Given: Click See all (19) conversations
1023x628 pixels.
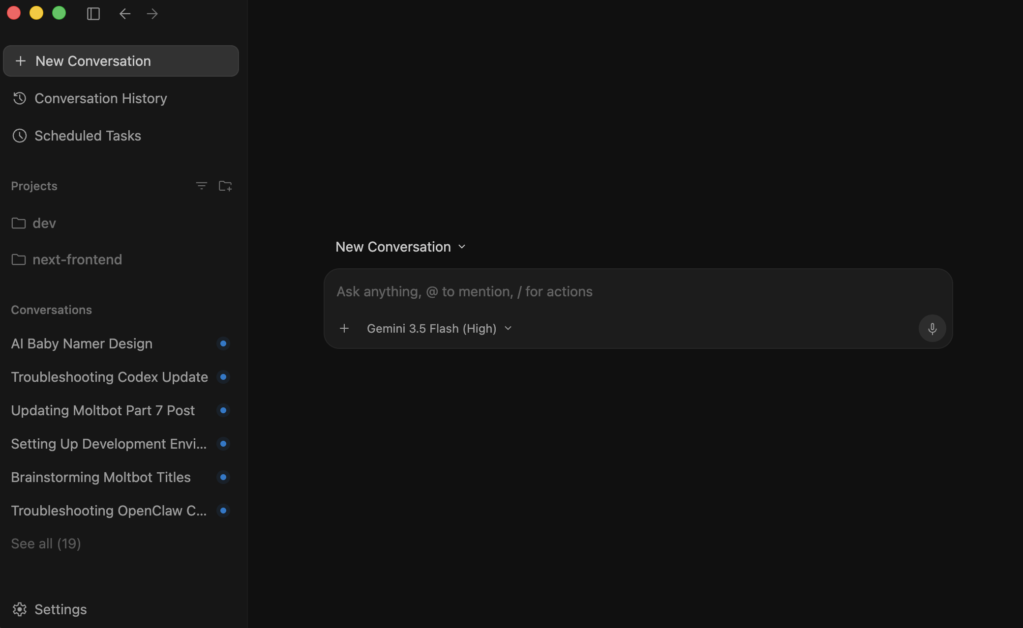Looking at the screenshot, I should (46, 543).
